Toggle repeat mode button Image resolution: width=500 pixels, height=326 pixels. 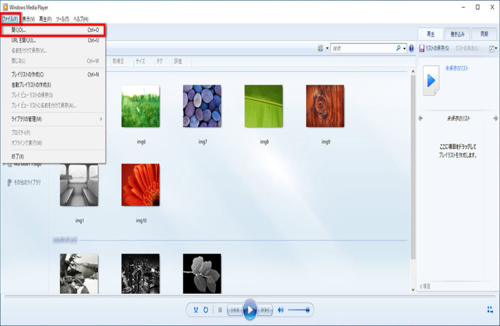pos(206,310)
